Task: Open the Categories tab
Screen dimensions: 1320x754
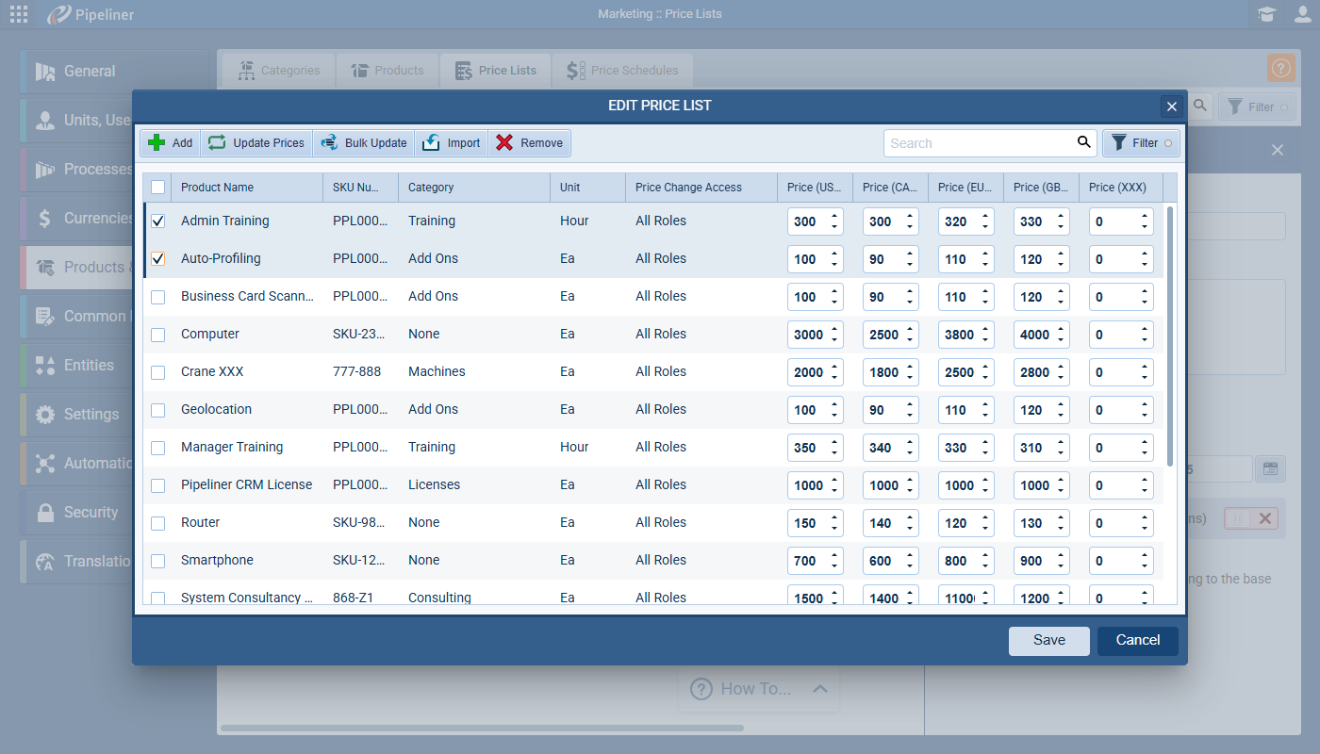Action: click(x=279, y=71)
